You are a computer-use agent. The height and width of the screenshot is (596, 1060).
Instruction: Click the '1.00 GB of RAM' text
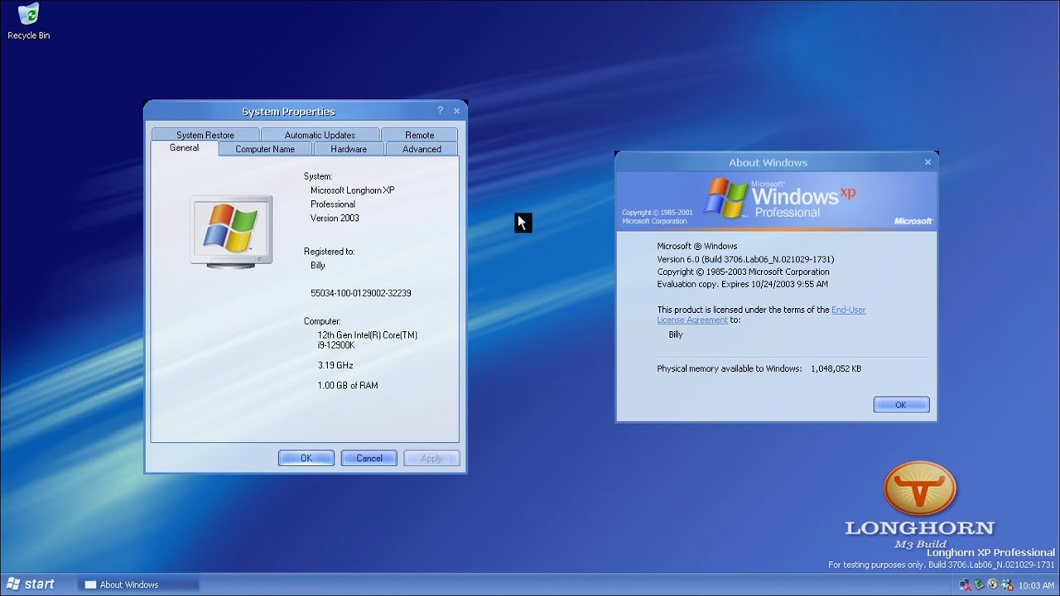click(x=348, y=386)
